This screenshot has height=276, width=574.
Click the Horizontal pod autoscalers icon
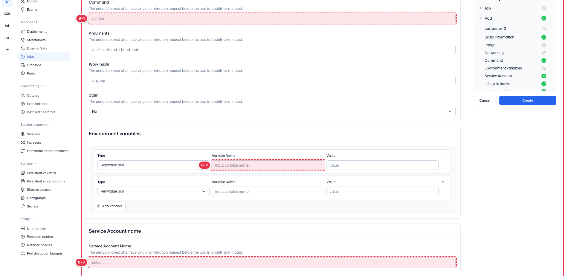[23, 151]
